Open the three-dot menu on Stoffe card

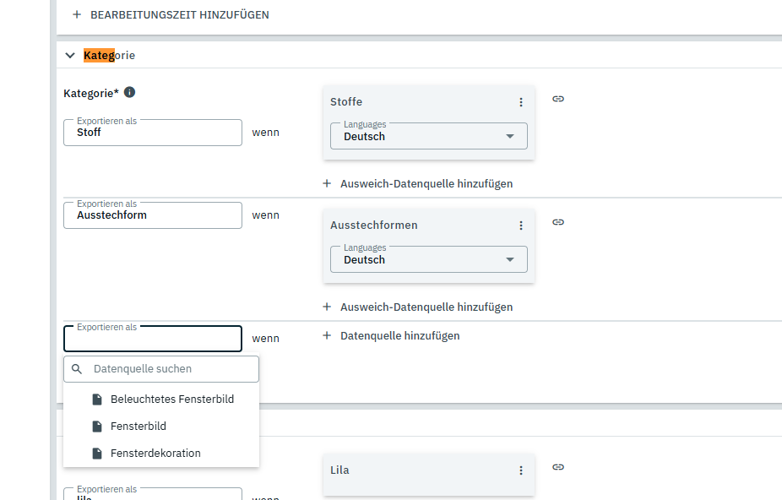tap(521, 102)
